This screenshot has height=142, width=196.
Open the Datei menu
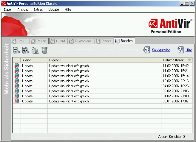(8, 10)
